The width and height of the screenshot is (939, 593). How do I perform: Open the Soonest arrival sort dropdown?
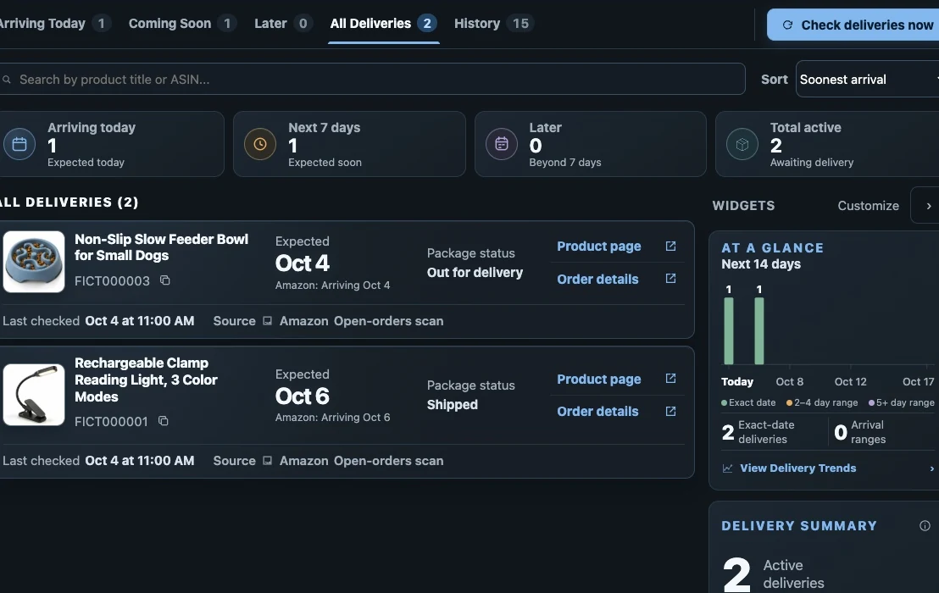point(868,79)
